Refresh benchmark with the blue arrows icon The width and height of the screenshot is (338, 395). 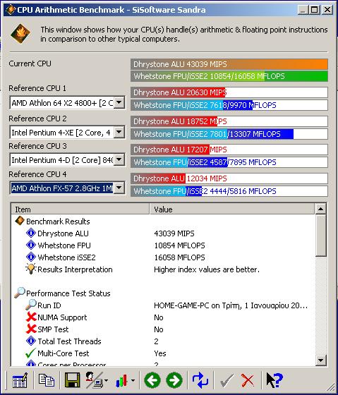[200, 380]
